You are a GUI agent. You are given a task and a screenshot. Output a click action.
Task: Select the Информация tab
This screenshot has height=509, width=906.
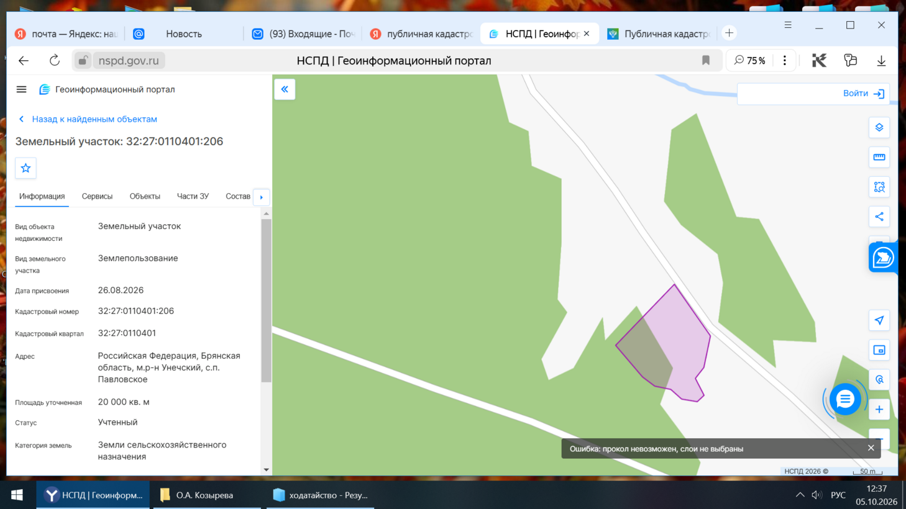pyautogui.click(x=42, y=196)
